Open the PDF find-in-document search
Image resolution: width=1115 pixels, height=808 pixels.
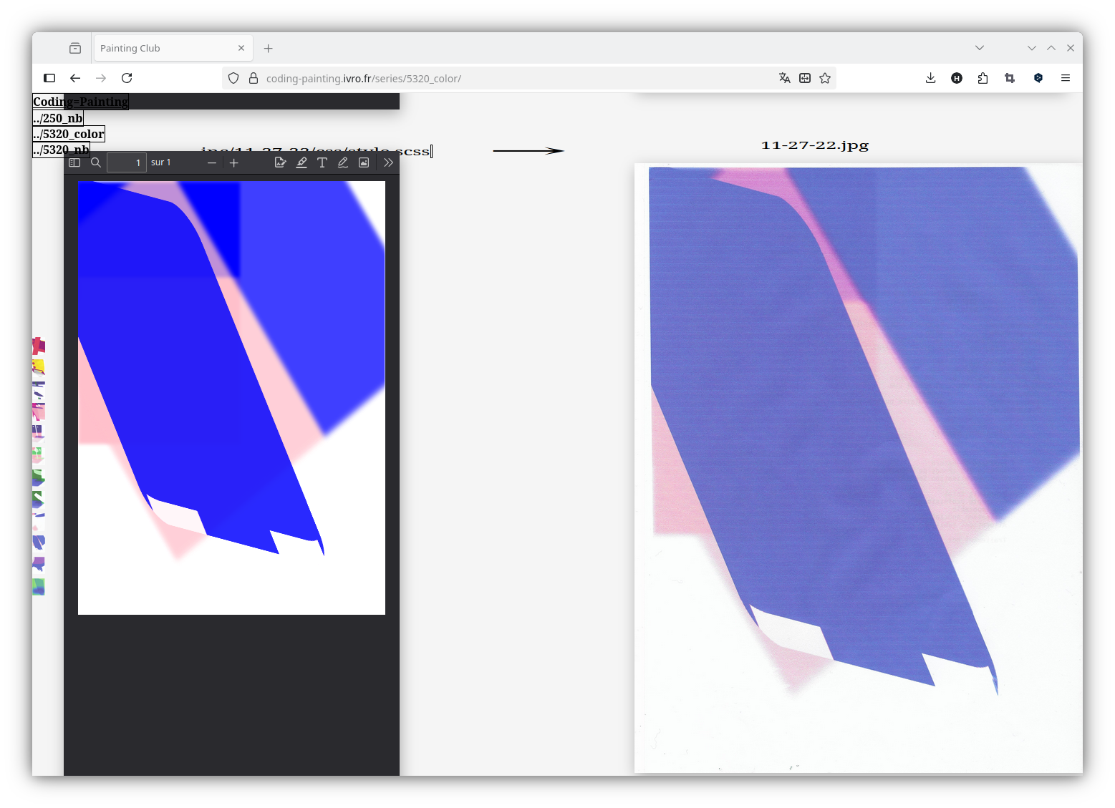pyautogui.click(x=96, y=162)
